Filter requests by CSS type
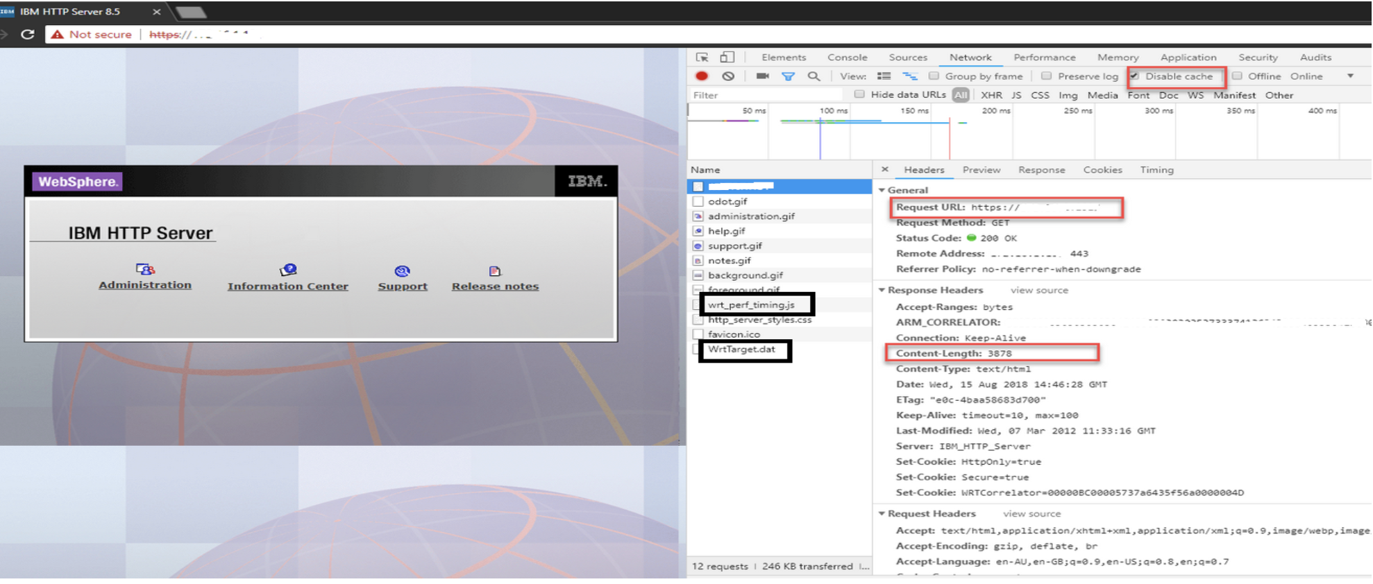Screen dimensions: 1373x584 (1040, 95)
